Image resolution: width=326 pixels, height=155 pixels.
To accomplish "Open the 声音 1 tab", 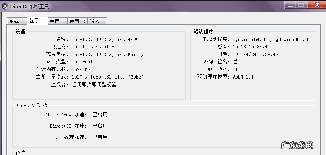I will [58, 21].
